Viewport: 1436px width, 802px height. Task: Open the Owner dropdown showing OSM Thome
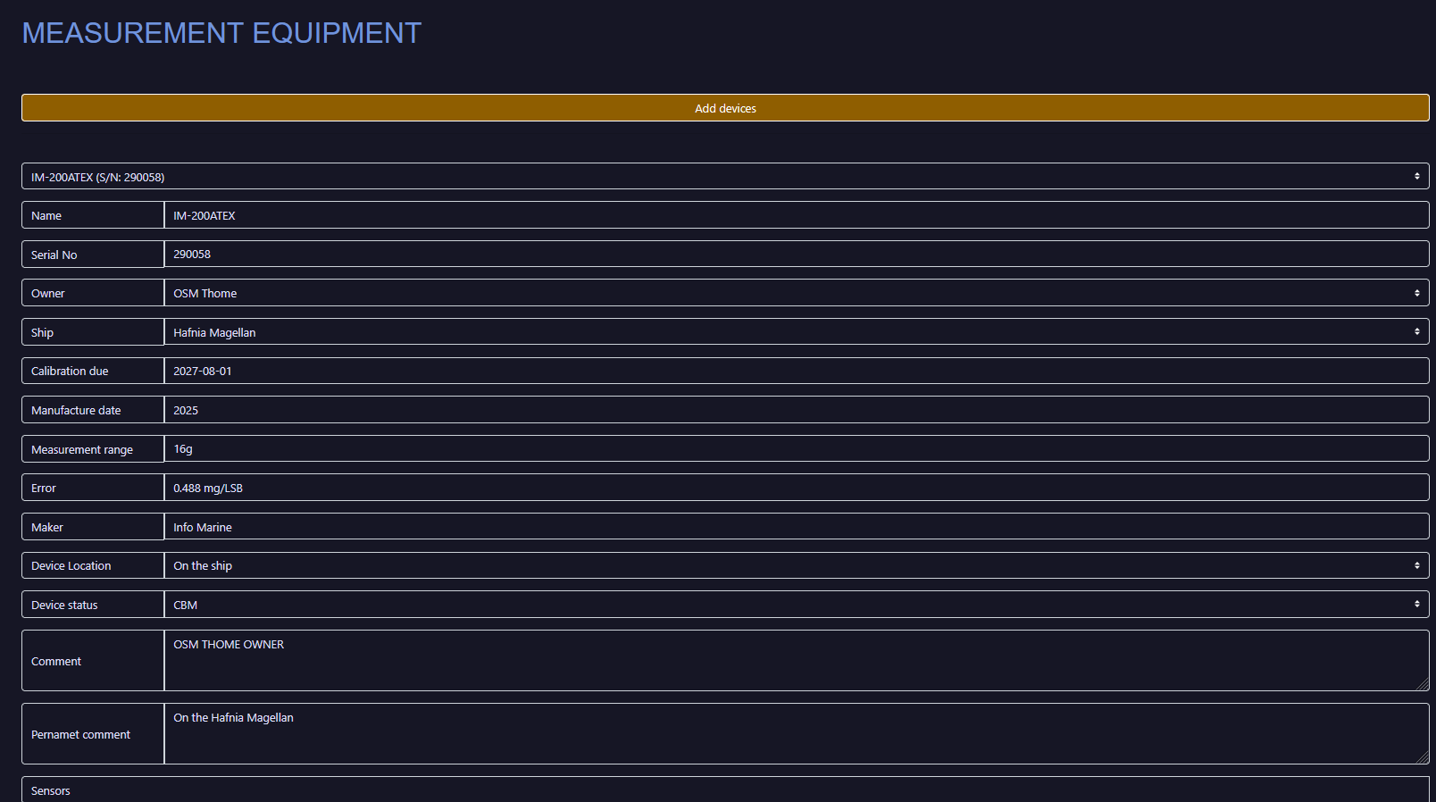pyautogui.click(x=795, y=293)
